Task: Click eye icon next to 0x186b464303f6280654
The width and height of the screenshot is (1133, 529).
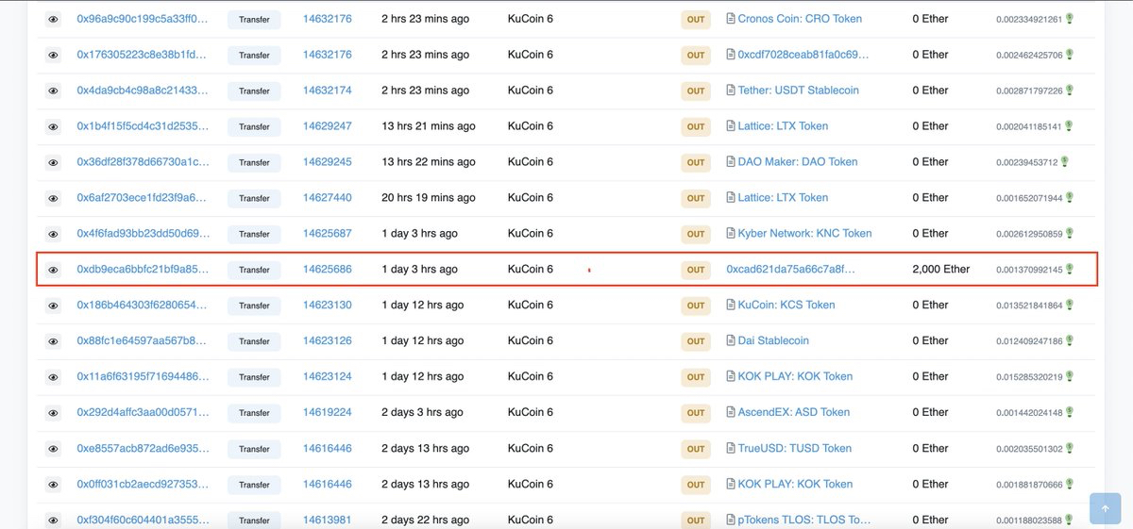Action: pyautogui.click(x=54, y=306)
